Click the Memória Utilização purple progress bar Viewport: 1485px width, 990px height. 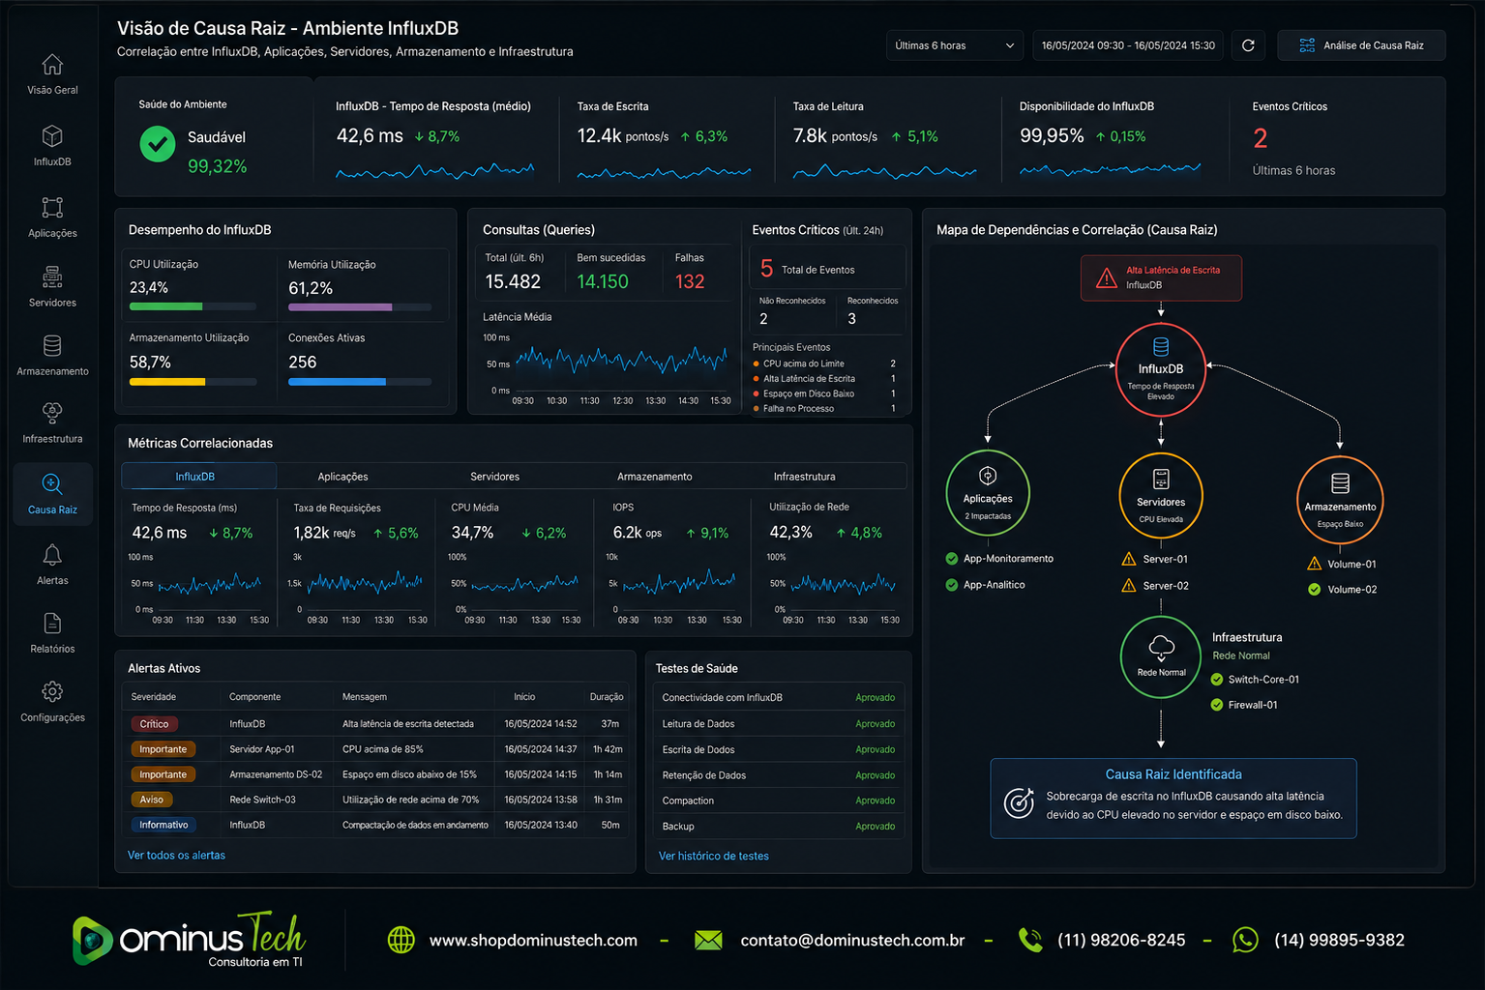[360, 307]
